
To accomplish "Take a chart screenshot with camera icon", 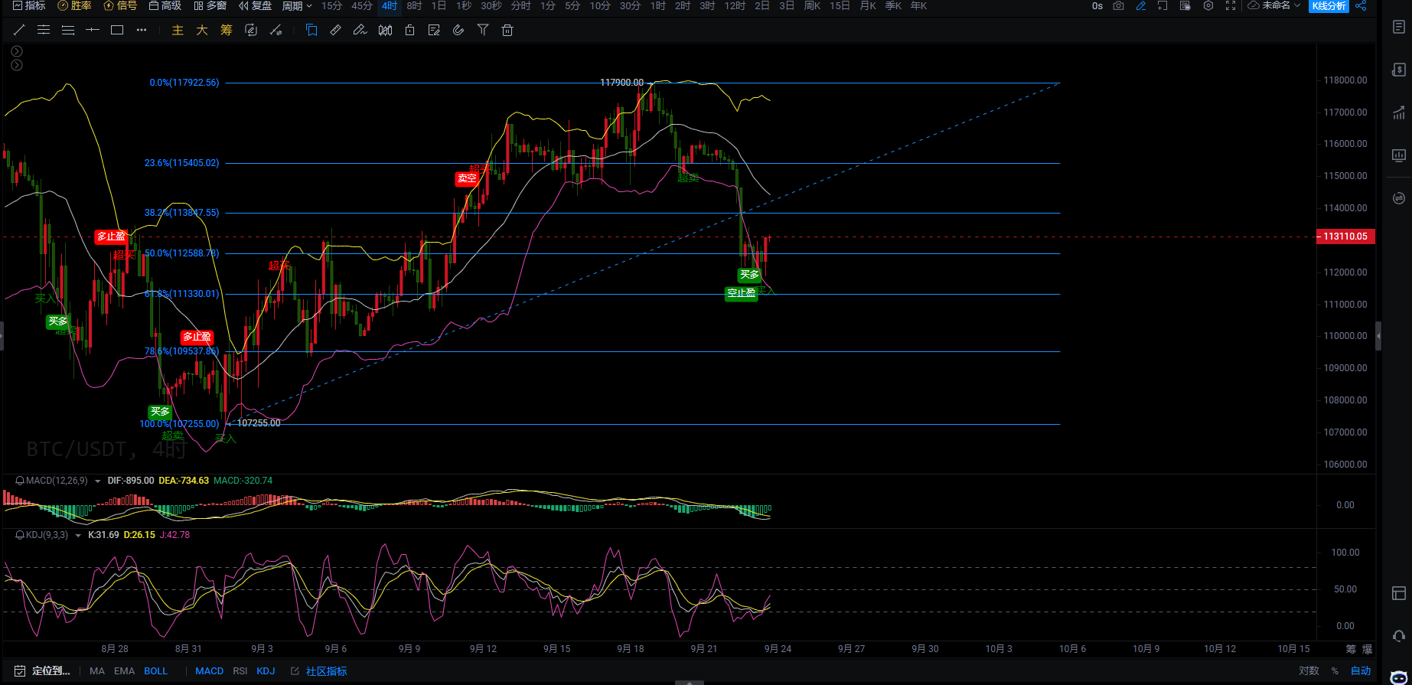I will coord(1119,6).
